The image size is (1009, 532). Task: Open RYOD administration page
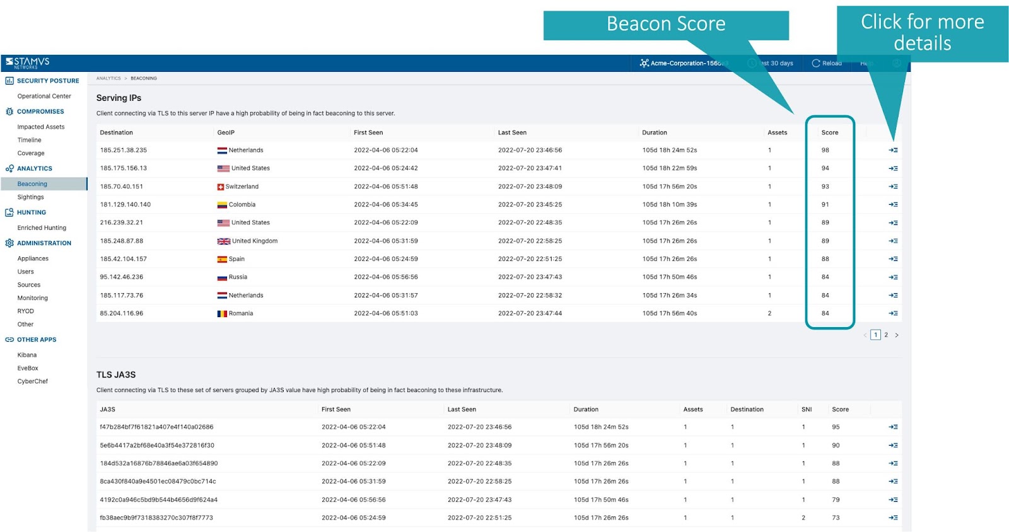click(x=26, y=311)
